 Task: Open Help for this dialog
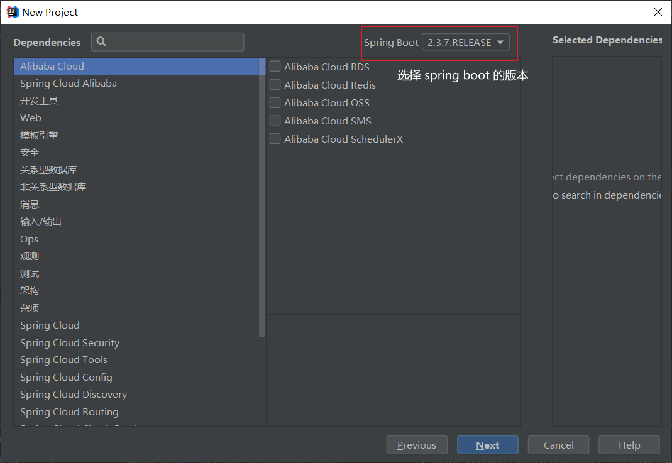pyautogui.click(x=629, y=445)
